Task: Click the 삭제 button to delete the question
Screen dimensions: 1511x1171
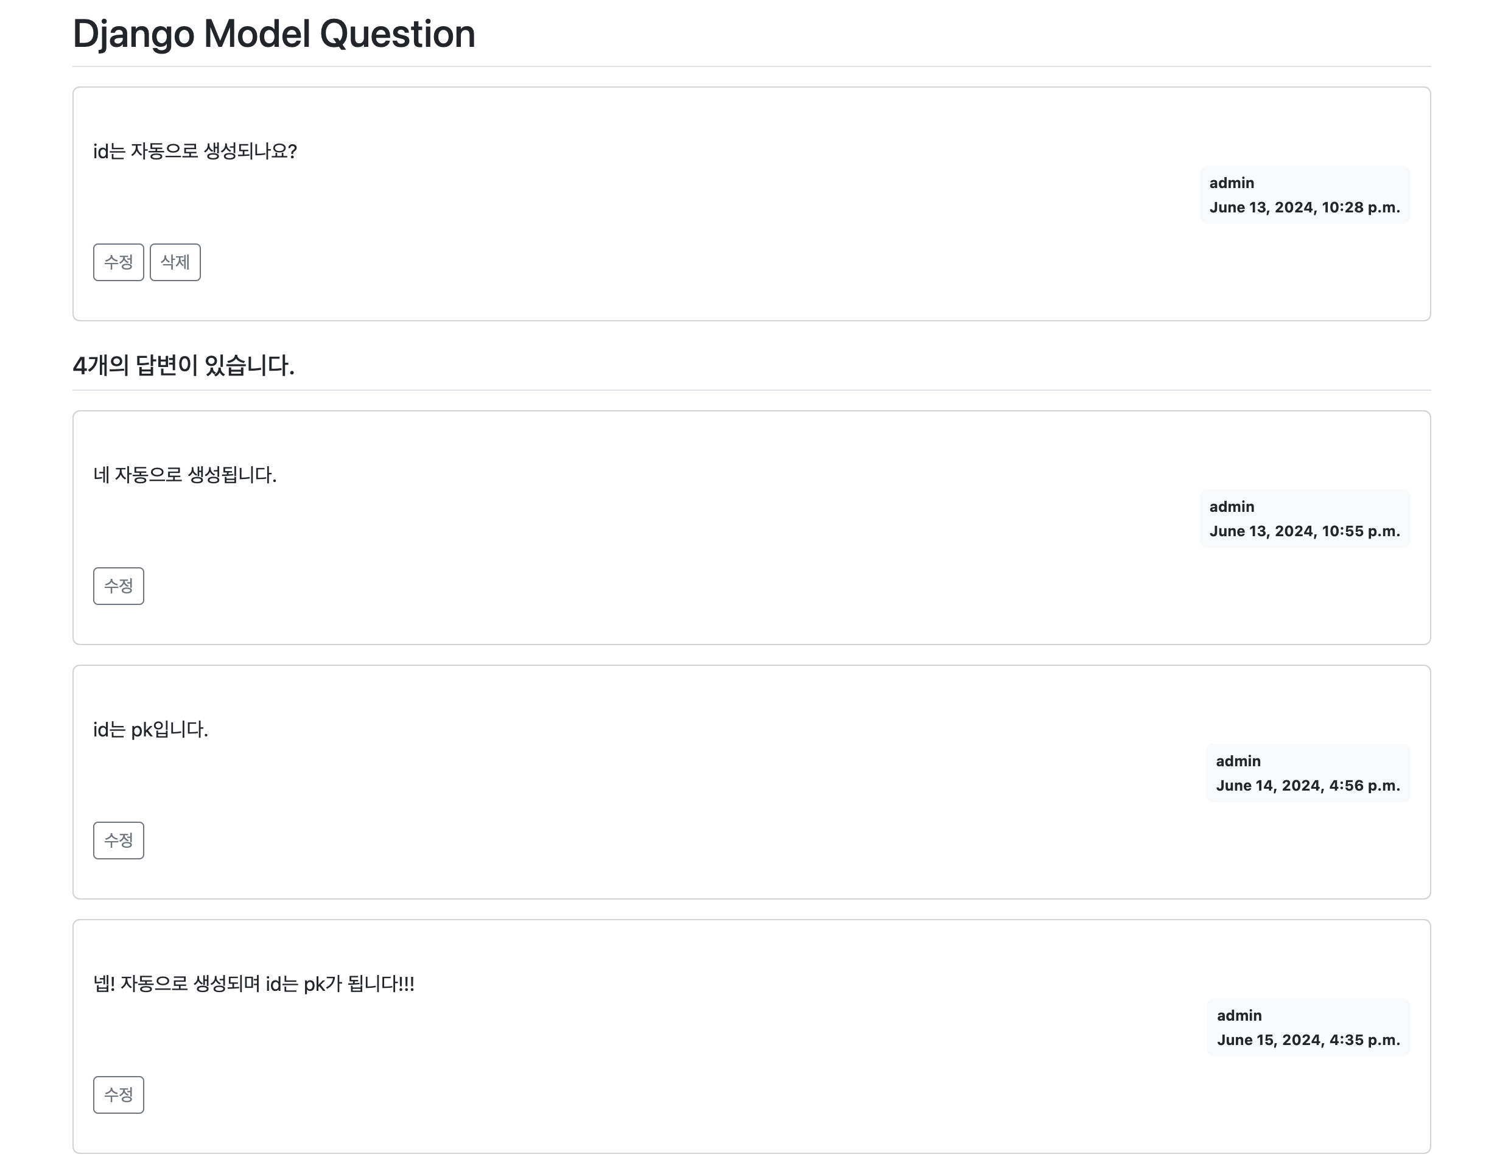Action: pos(175,262)
